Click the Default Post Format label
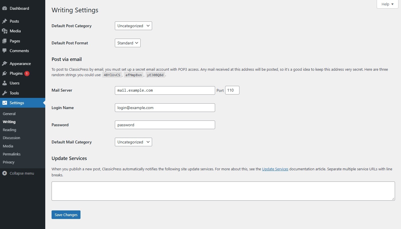Image resolution: width=401 pixels, height=229 pixels. point(70,43)
